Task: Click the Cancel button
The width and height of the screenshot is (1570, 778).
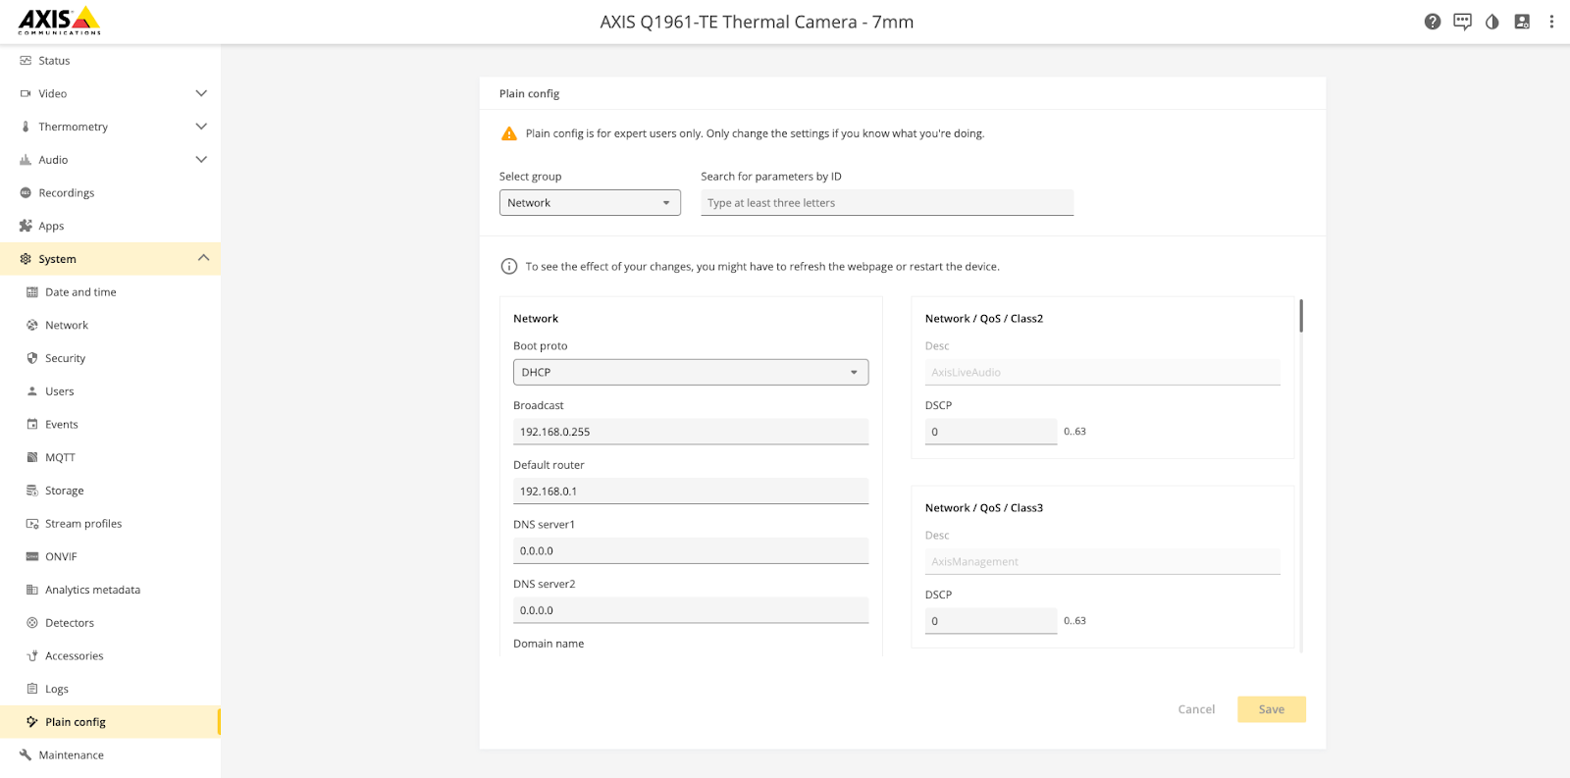Action: coord(1196,709)
